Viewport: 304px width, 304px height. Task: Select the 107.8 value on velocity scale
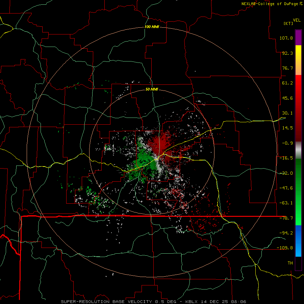[286, 38]
